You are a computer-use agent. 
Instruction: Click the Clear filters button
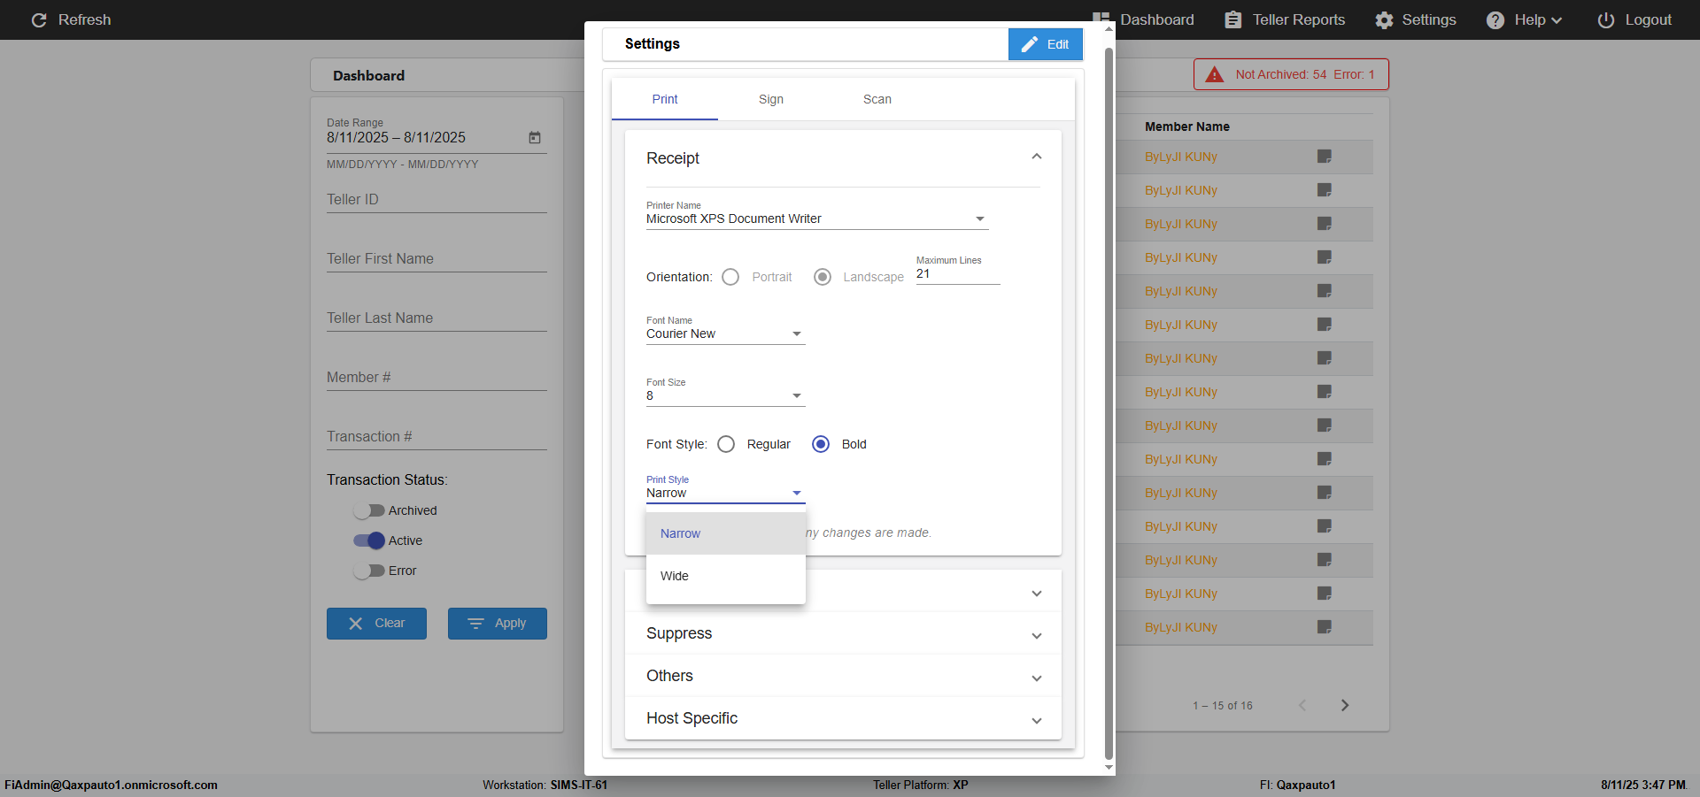coord(376,624)
